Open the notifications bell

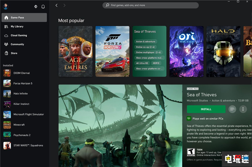[43, 6]
